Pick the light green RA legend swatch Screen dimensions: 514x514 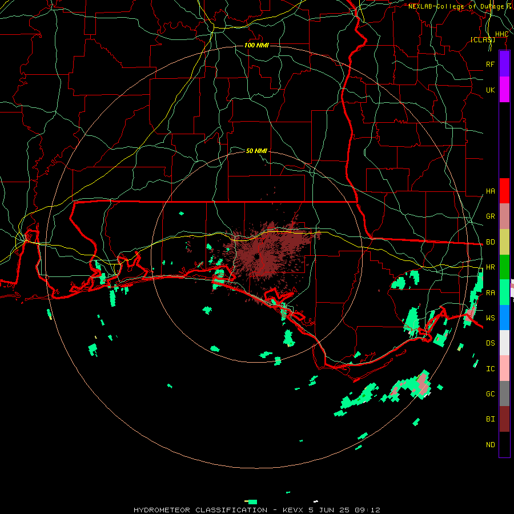coord(504,292)
